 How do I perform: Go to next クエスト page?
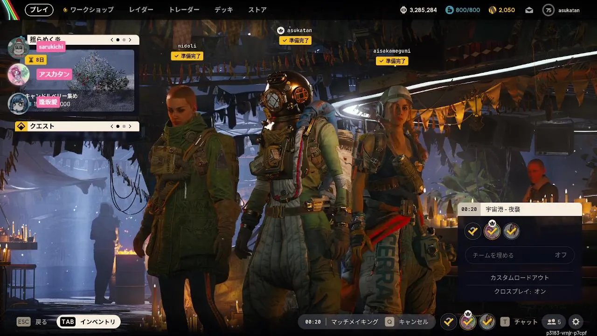pos(130,126)
